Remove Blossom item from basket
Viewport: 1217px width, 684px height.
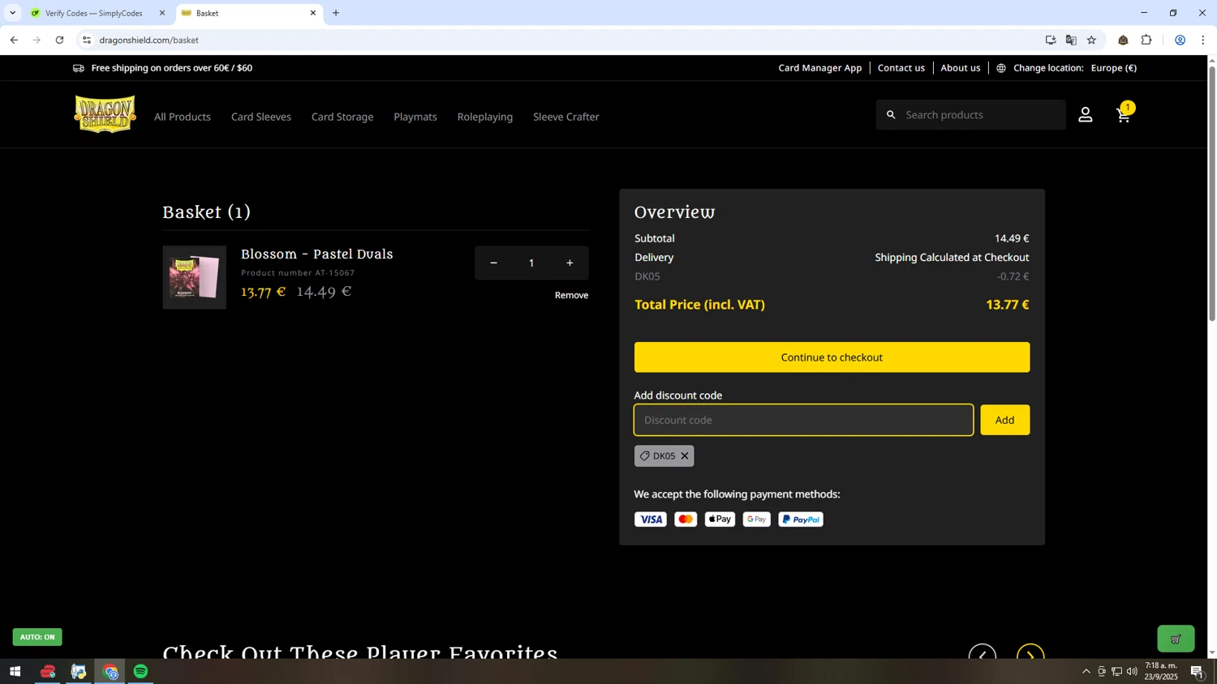[571, 295]
